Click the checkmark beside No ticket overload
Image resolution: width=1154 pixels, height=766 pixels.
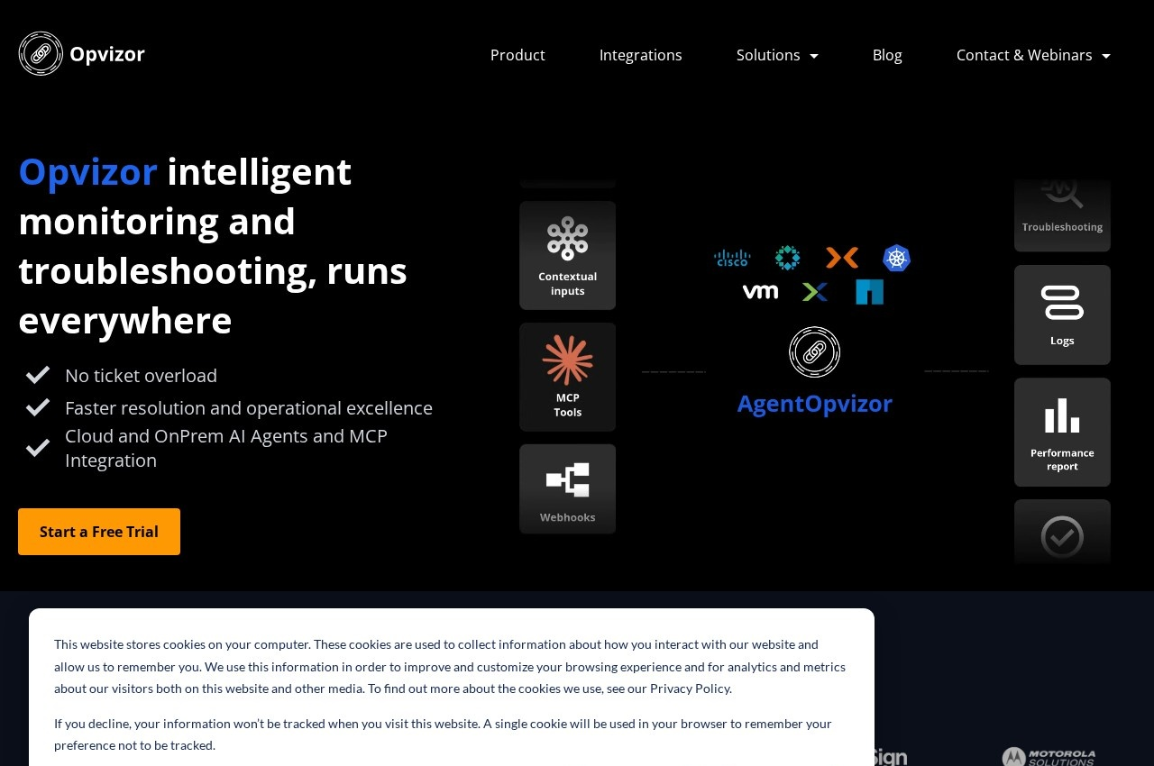pyautogui.click(x=38, y=375)
